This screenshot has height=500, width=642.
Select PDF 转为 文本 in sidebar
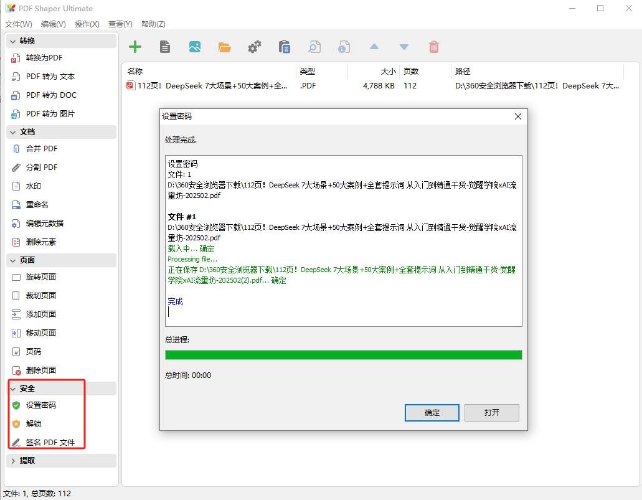click(50, 77)
